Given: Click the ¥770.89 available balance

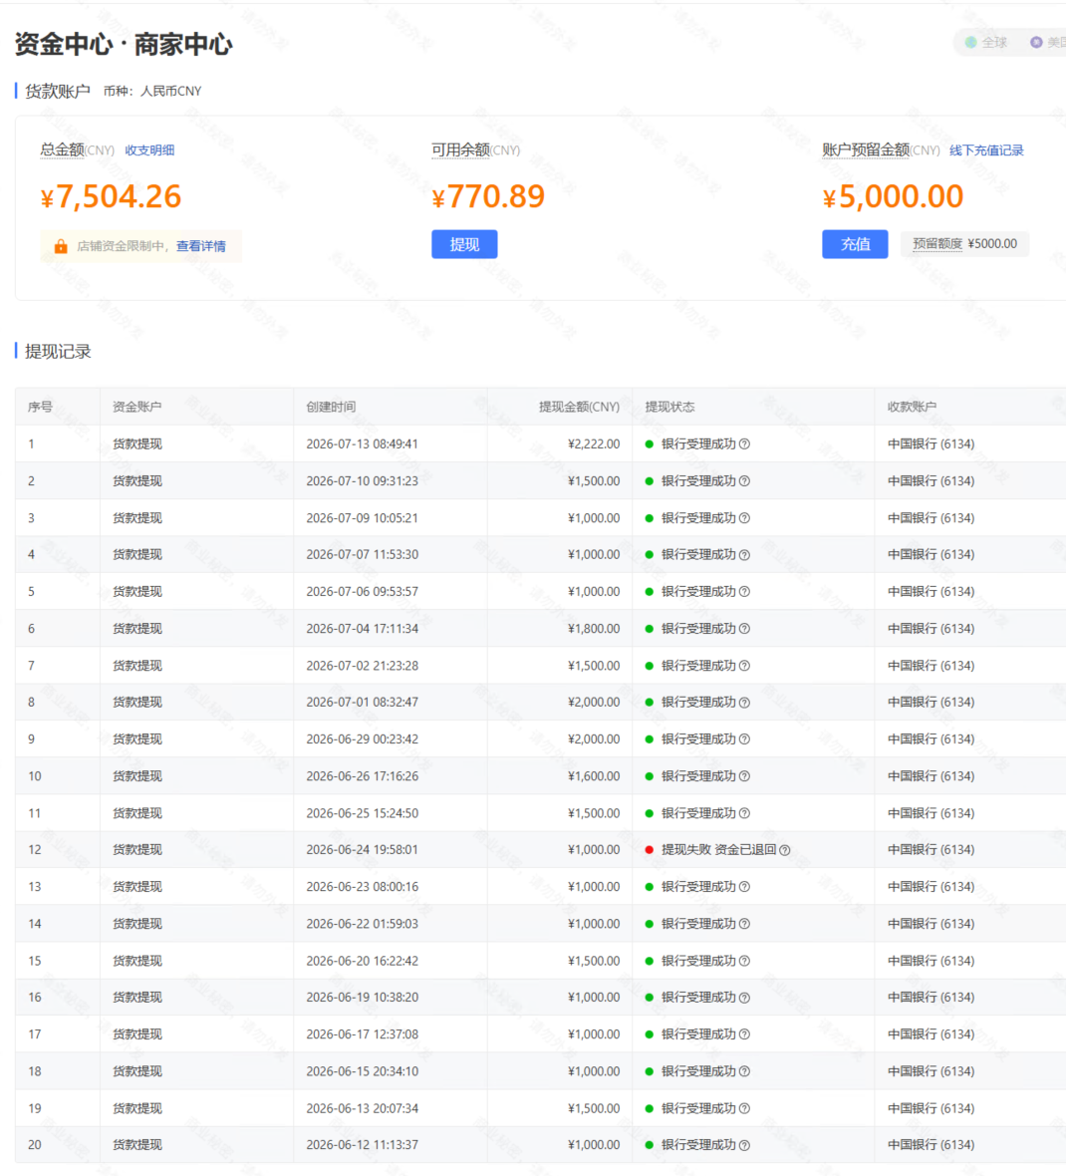Looking at the screenshot, I should [x=488, y=196].
